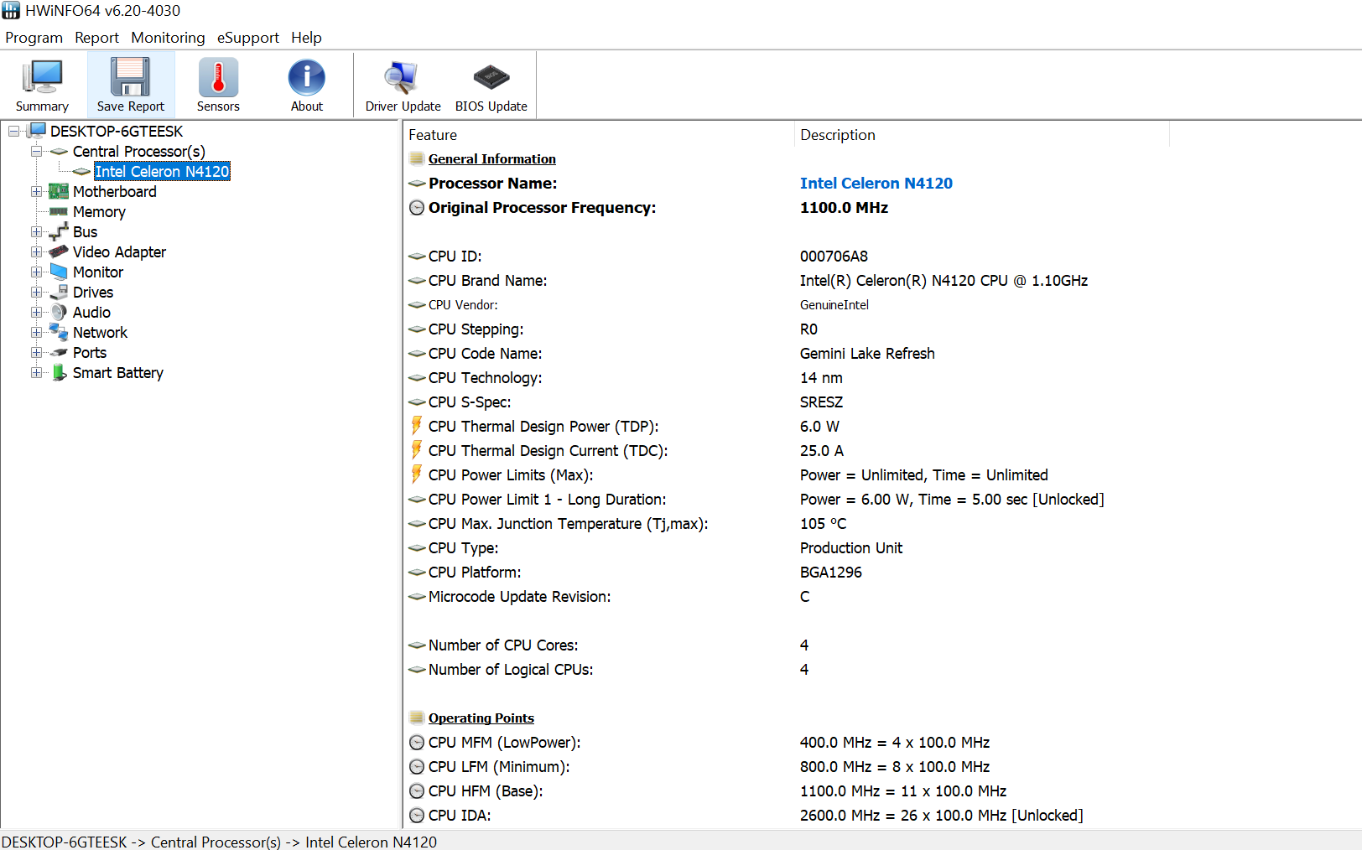Expand the Video Adapter node
The image size is (1362, 850).
click(36, 251)
